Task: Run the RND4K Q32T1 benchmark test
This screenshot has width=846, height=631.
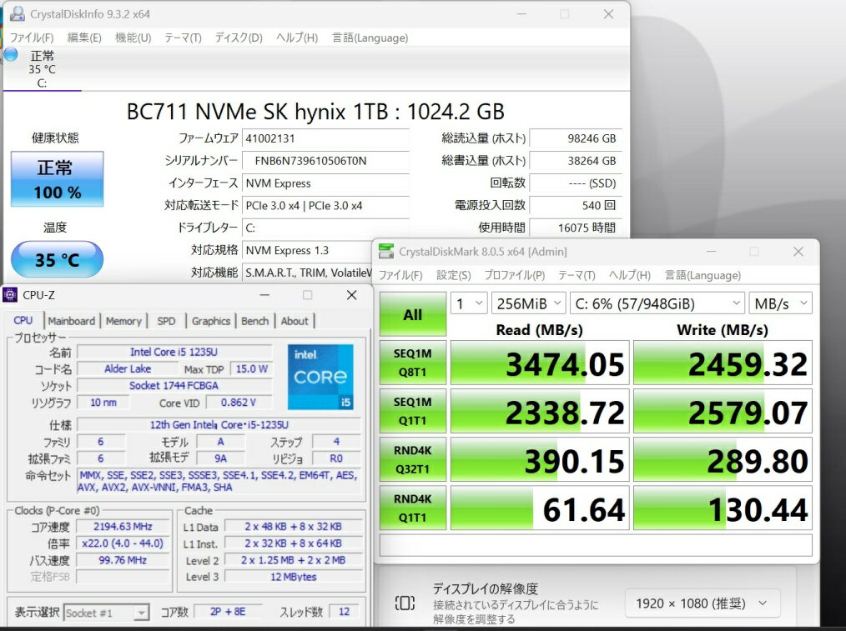Action: pyautogui.click(x=412, y=459)
